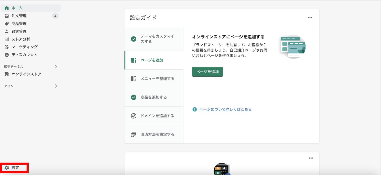Click the completed checkmark on 商品を追加する
The image size is (381, 175).
133,97
